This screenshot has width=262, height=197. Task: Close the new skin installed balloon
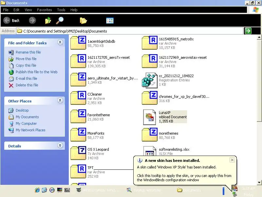[x=232, y=160]
